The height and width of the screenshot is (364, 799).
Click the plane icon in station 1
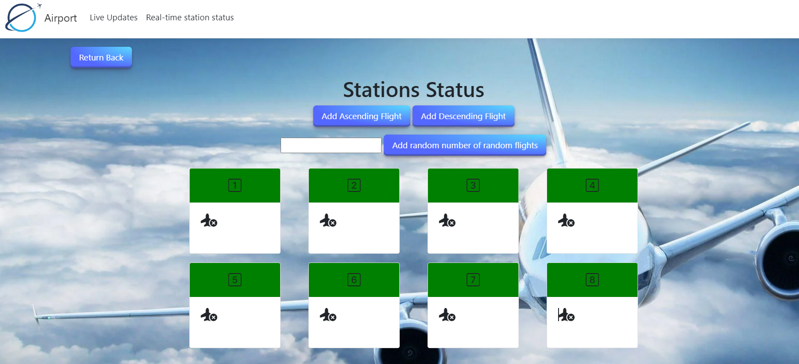click(209, 220)
